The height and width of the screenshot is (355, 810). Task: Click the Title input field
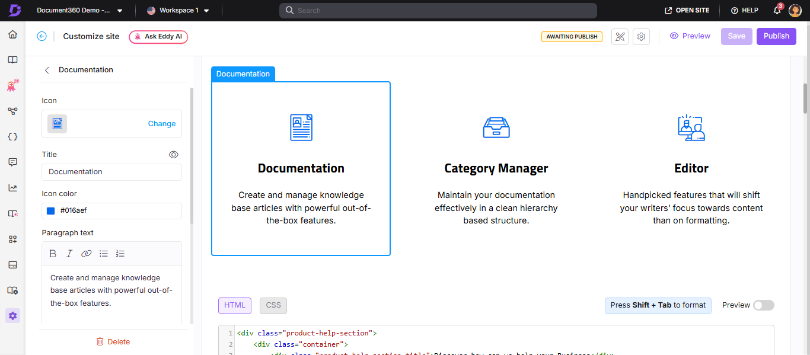click(x=112, y=172)
